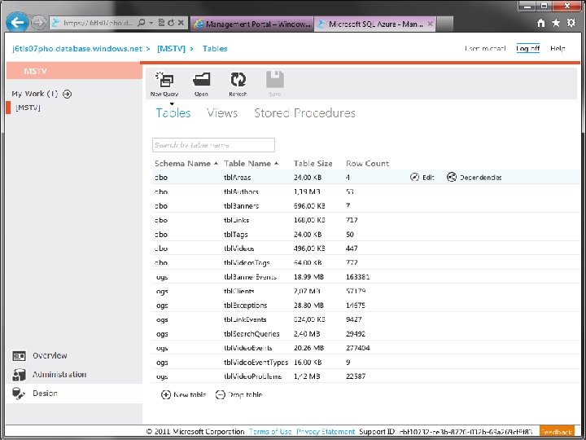The width and height of the screenshot is (586, 440).
Task: Select the tblBanners table row
Action: pos(366,206)
